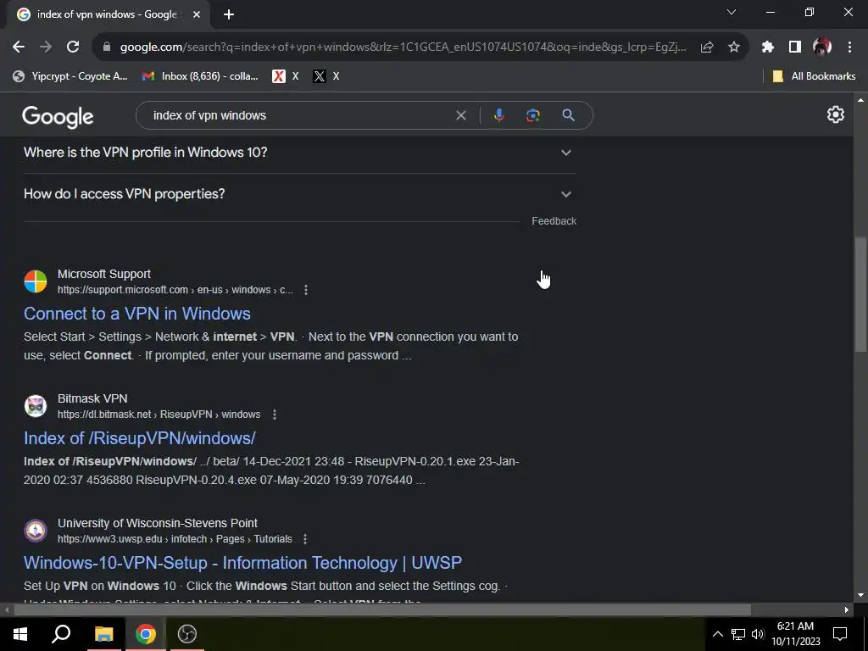Click the Feedback link
This screenshot has width=868, height=651.
click(554, 221)
